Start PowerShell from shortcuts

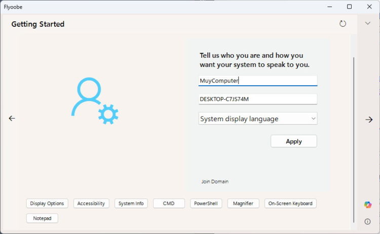[206, 204]
